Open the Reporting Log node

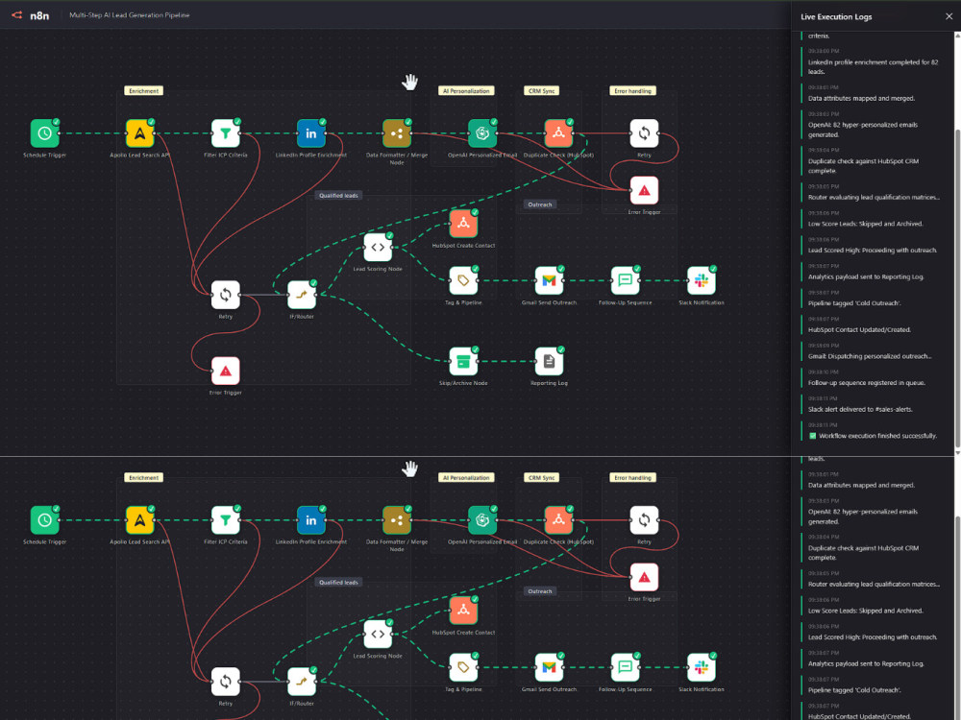549,362
